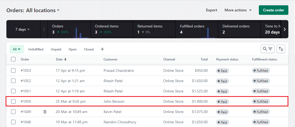
Task: Click the sort orders arrows icon
Action: click(281, 49)
